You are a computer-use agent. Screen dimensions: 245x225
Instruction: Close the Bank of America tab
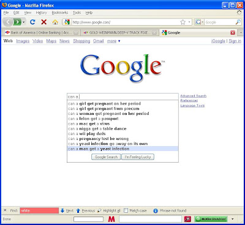click(x=76, y=32)
